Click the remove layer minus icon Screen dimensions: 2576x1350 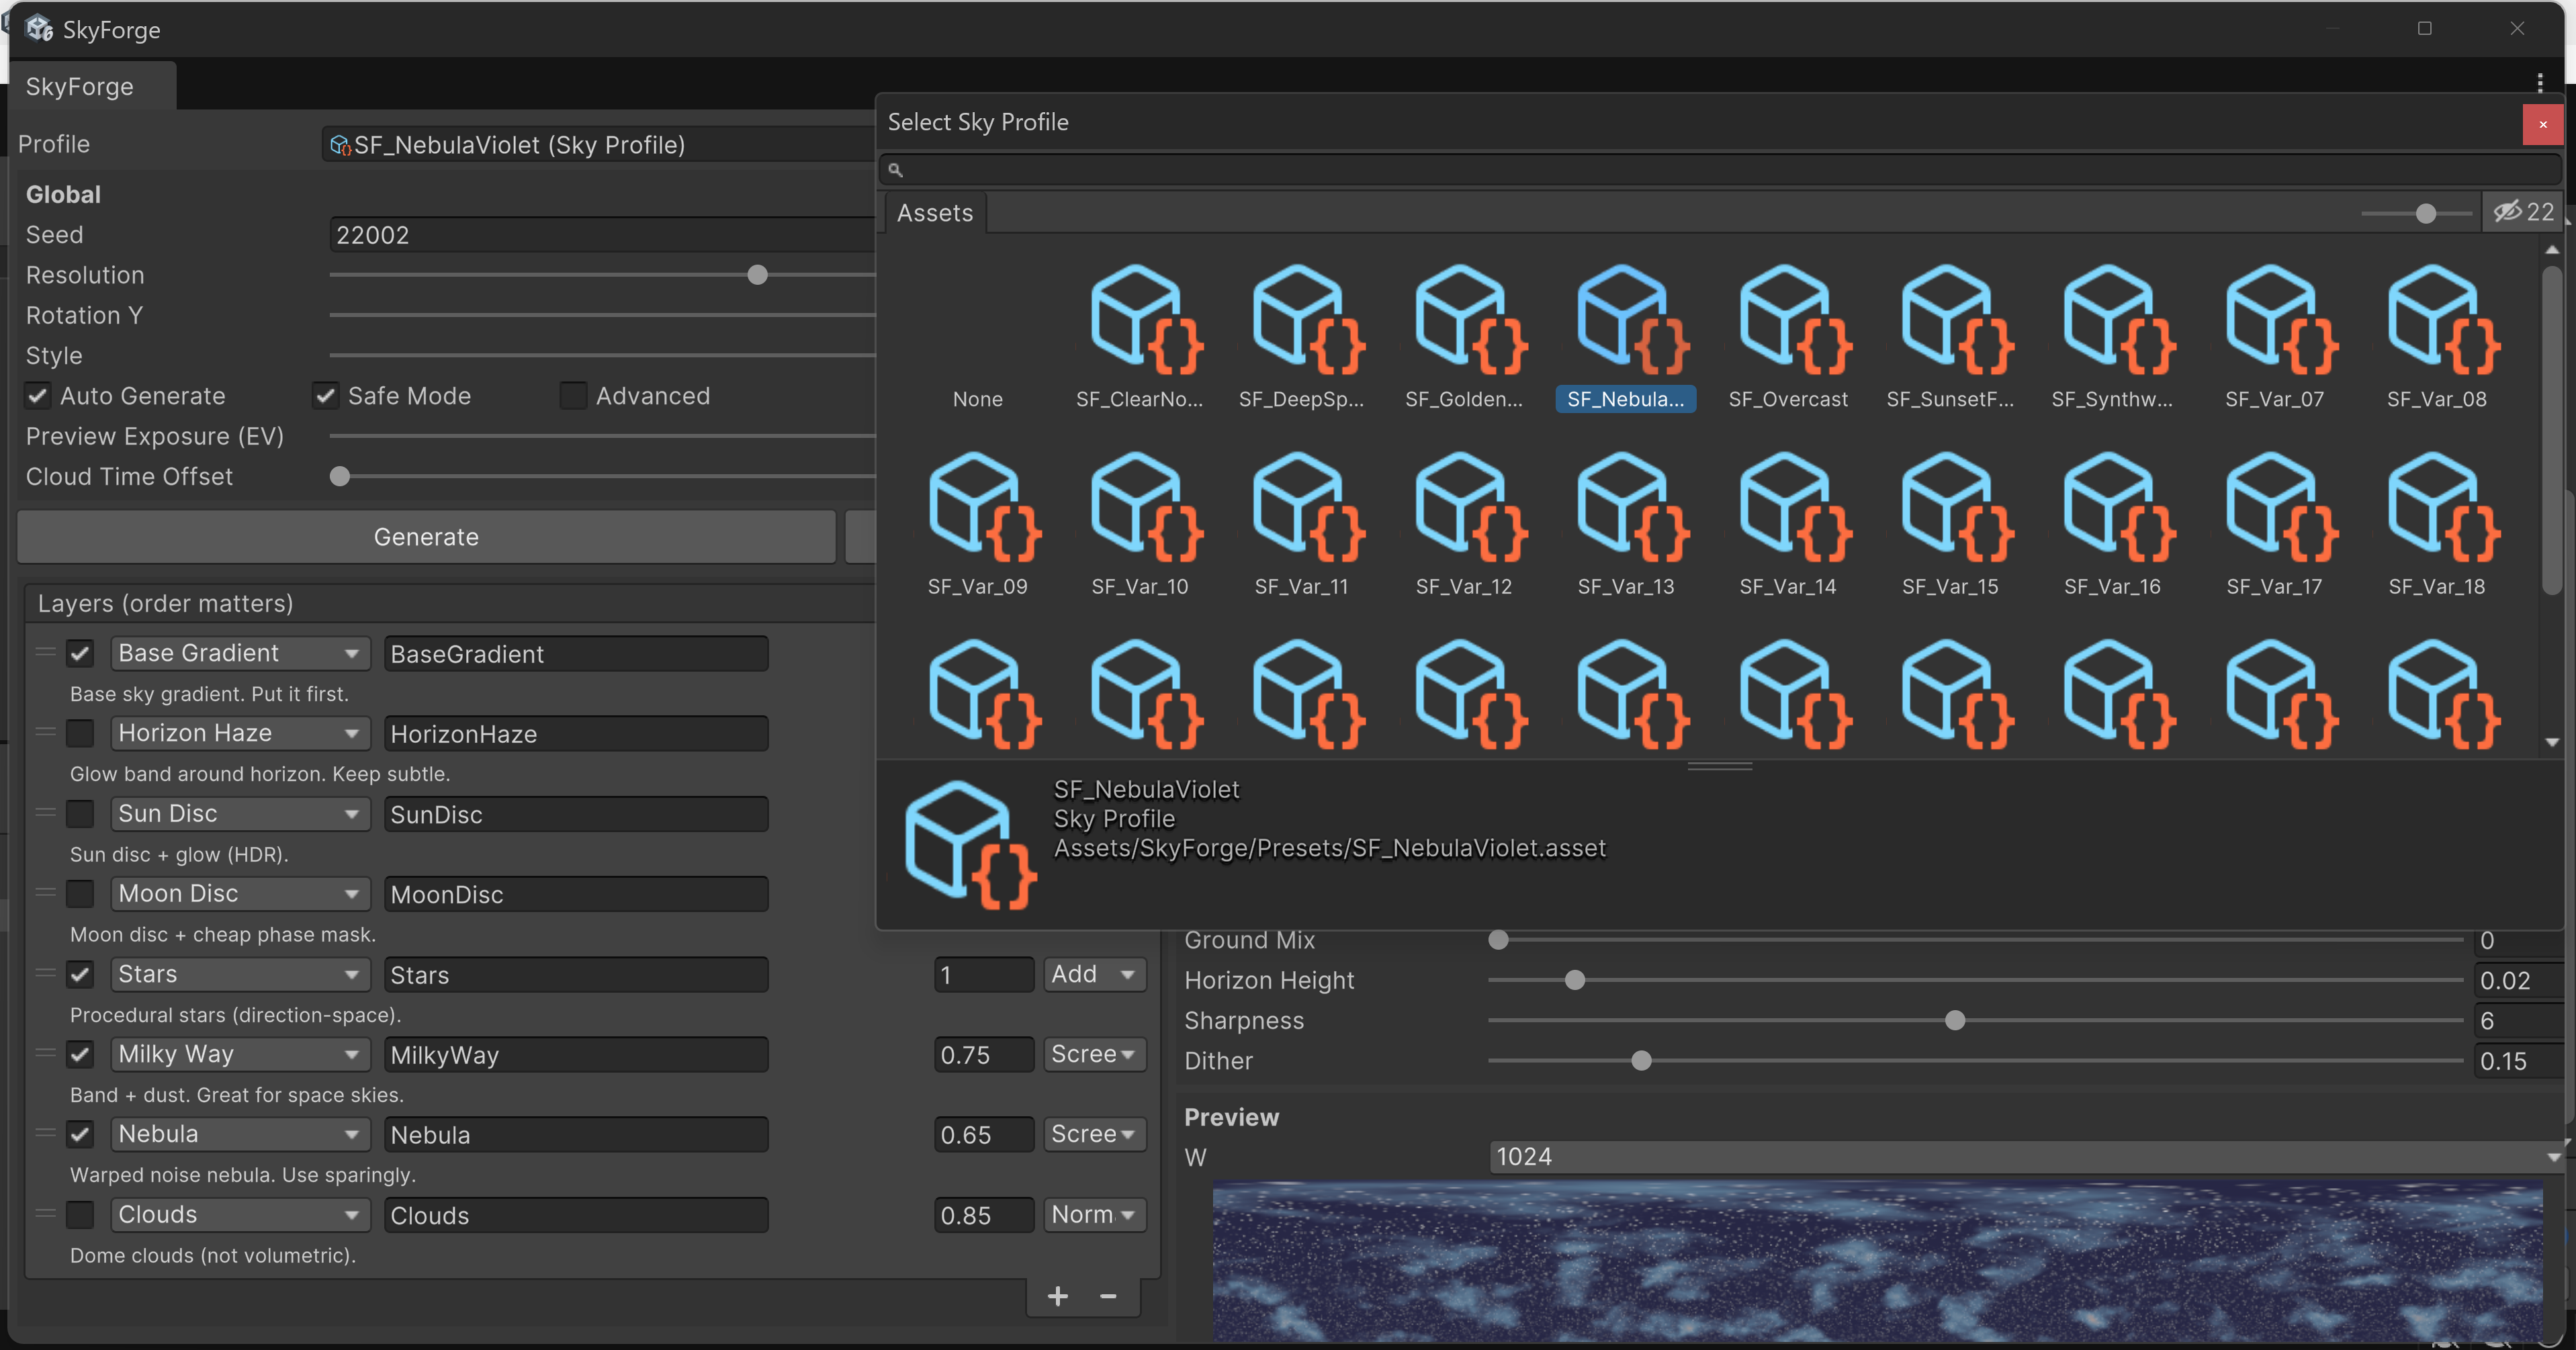(1108, 1297)
